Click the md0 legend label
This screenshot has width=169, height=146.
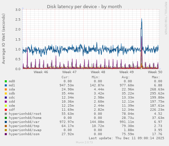[12, 81]
